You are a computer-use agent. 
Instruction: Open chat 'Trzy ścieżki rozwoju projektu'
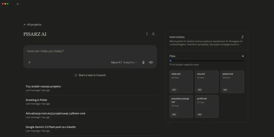(90, 88)
